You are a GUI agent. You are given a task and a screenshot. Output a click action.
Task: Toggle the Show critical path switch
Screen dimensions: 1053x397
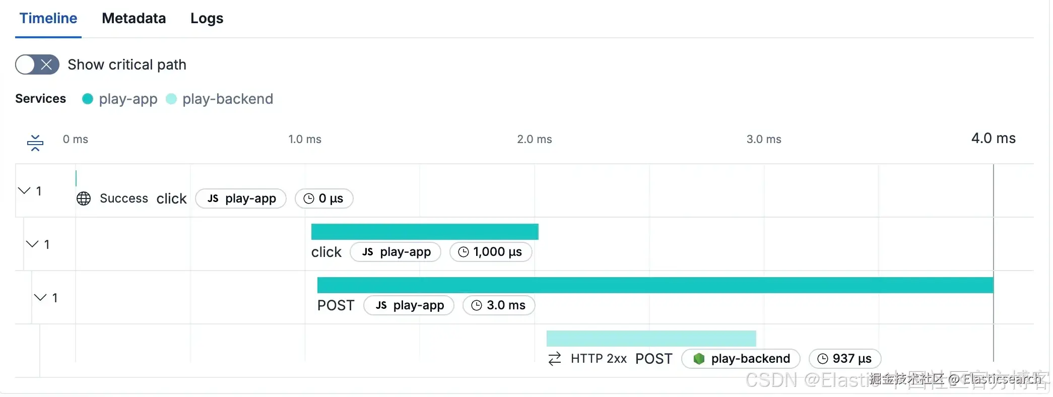(37, 64)
